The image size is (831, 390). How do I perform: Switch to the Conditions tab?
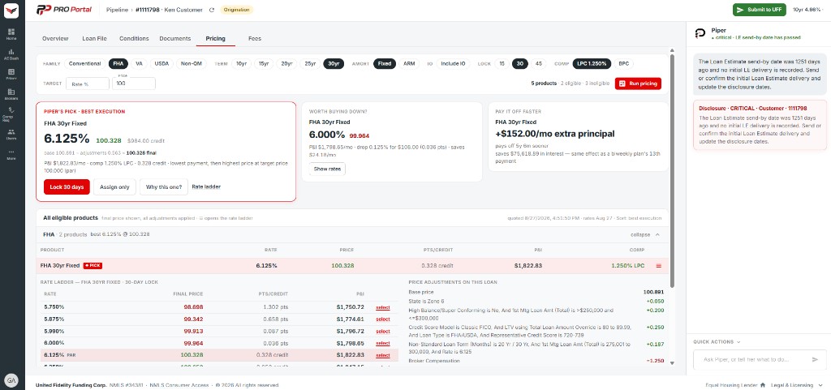point(134,39)
